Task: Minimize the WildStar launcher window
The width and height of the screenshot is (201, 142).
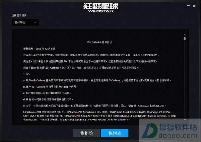Action: coord(188,6)
